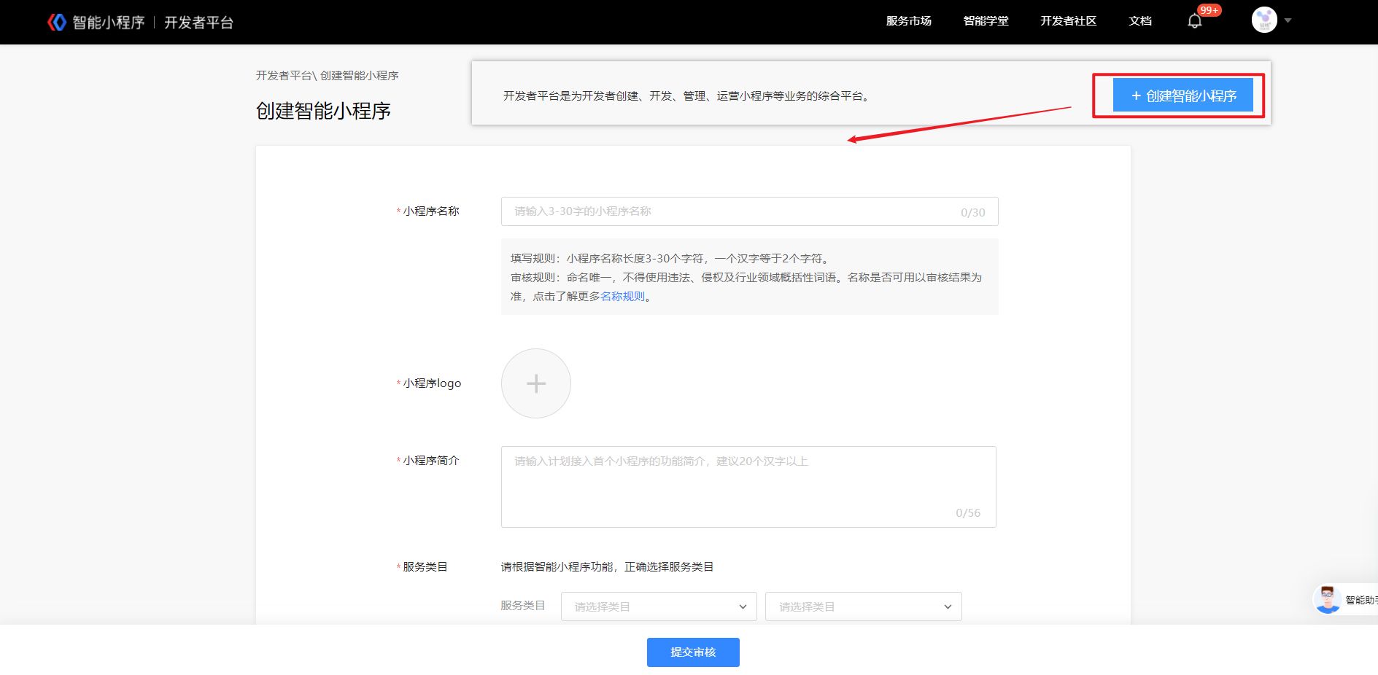The image size is (1378, 675).
Task: Click the 开发者平台 header title
Action: click(198, 23)
